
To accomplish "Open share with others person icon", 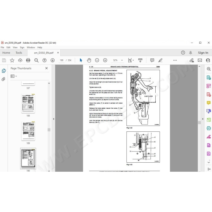I will click(208, 60).
